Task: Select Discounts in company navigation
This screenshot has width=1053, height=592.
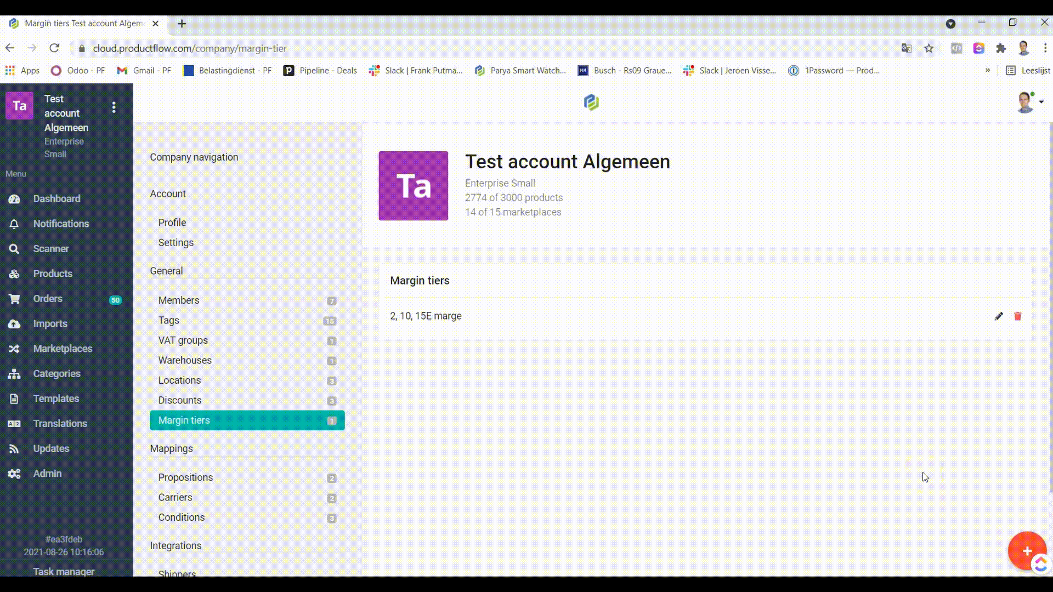Action: tap(180, 400)
